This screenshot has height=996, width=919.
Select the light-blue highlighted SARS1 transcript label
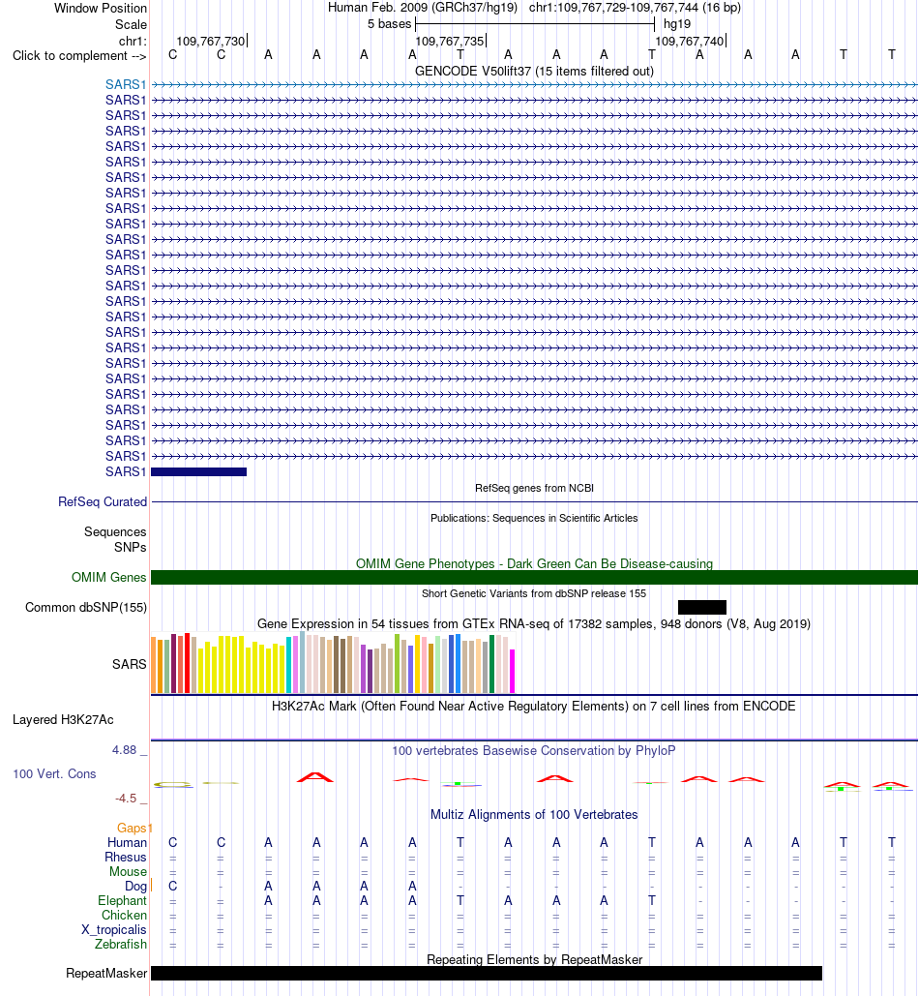tap(126, 84)
